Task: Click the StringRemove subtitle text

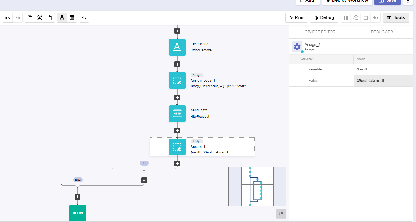Action: tap(201, 50)
